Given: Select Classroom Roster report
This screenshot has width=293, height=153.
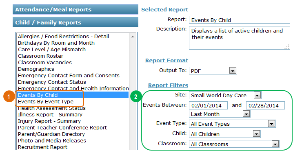Looking at the screenshot, I should (x=40, y=56).
